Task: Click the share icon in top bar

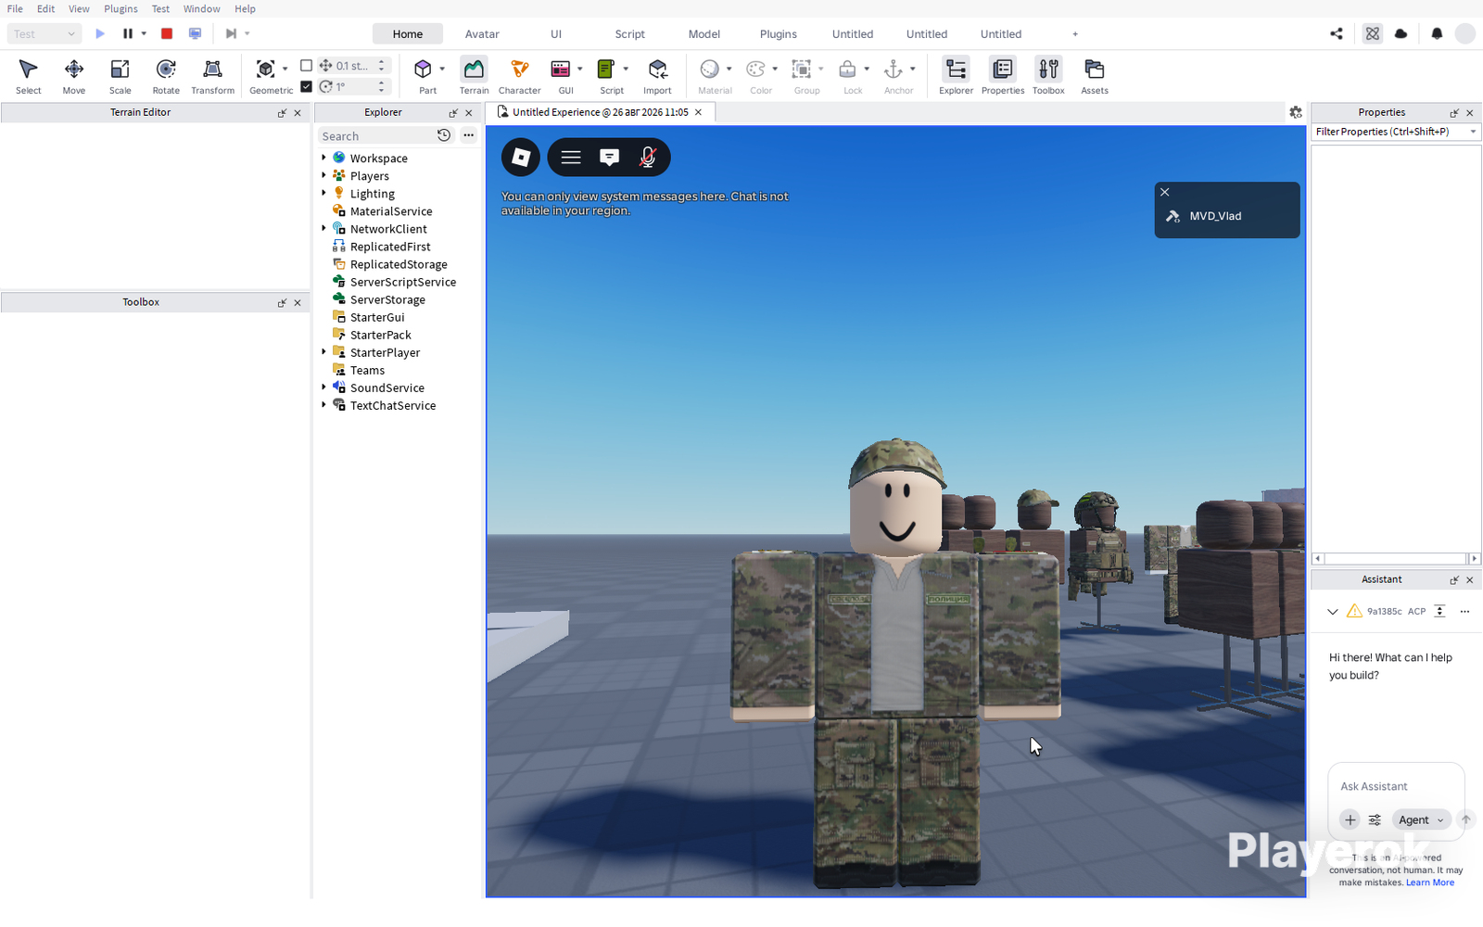Action: tap(1337, 33)
